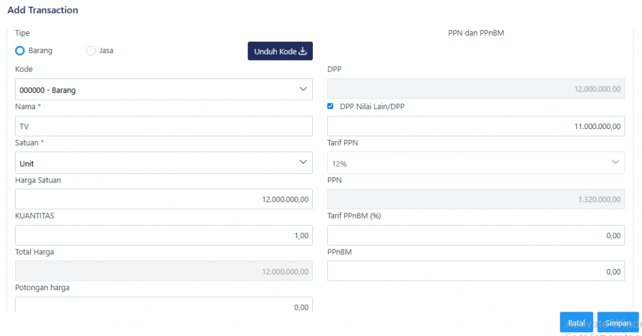
Task: Click the read-only PPN amount field
Action: pos(476,199)
